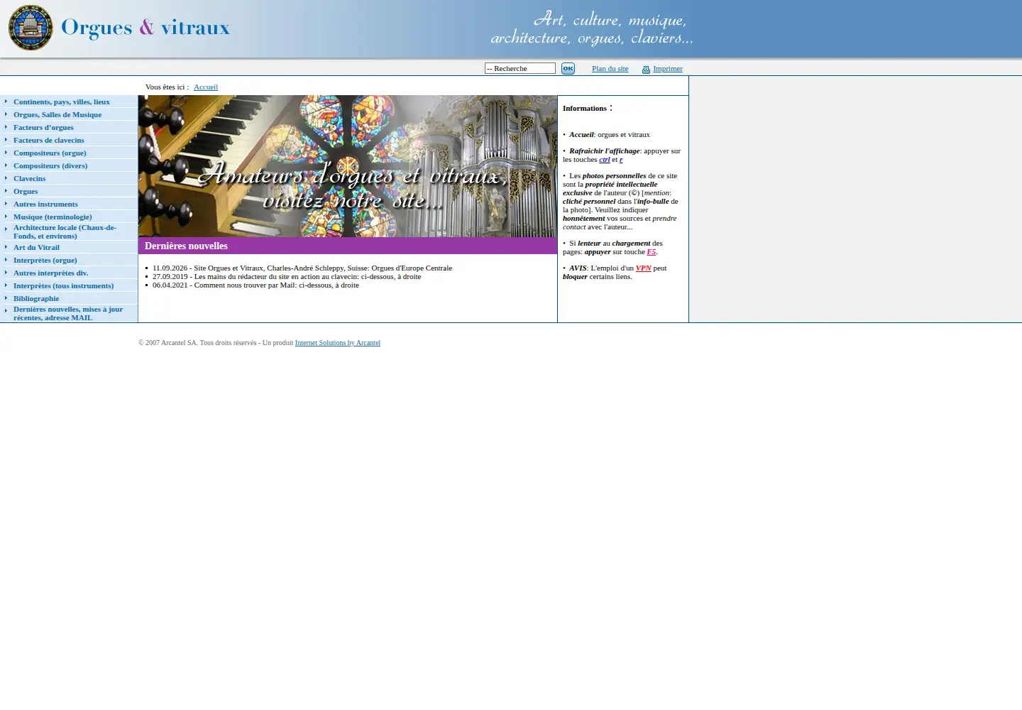This screenshot has height=710, width=1022.
Task: Select the Clavecins menu item
Action: pos(29,179)
